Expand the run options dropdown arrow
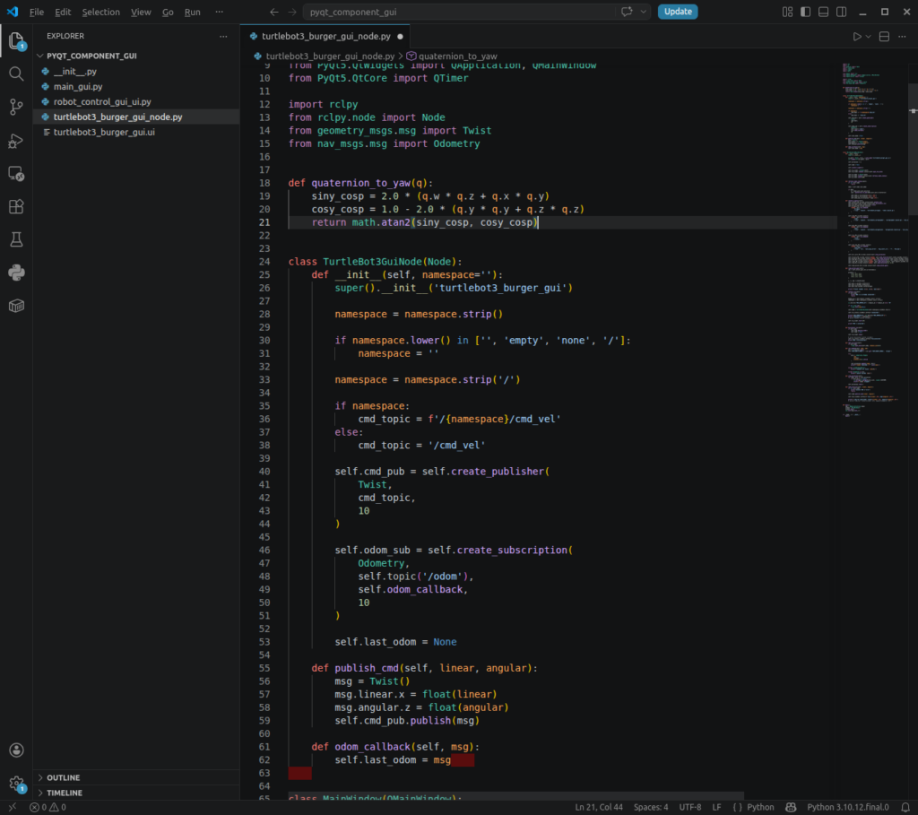918x815 pixels. pos(868,36)
